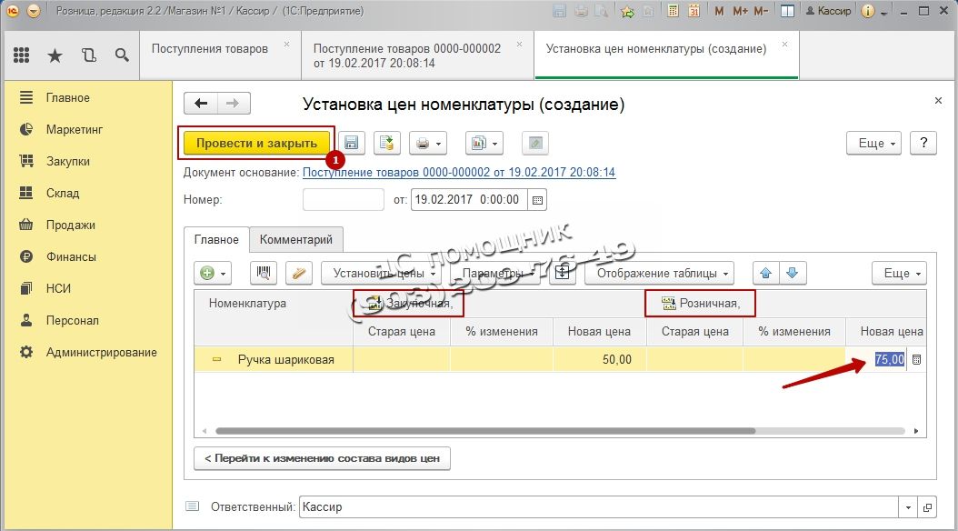Open the calendar icon in the title bar
The image size is (958, 531).
(x=694, y=12)
